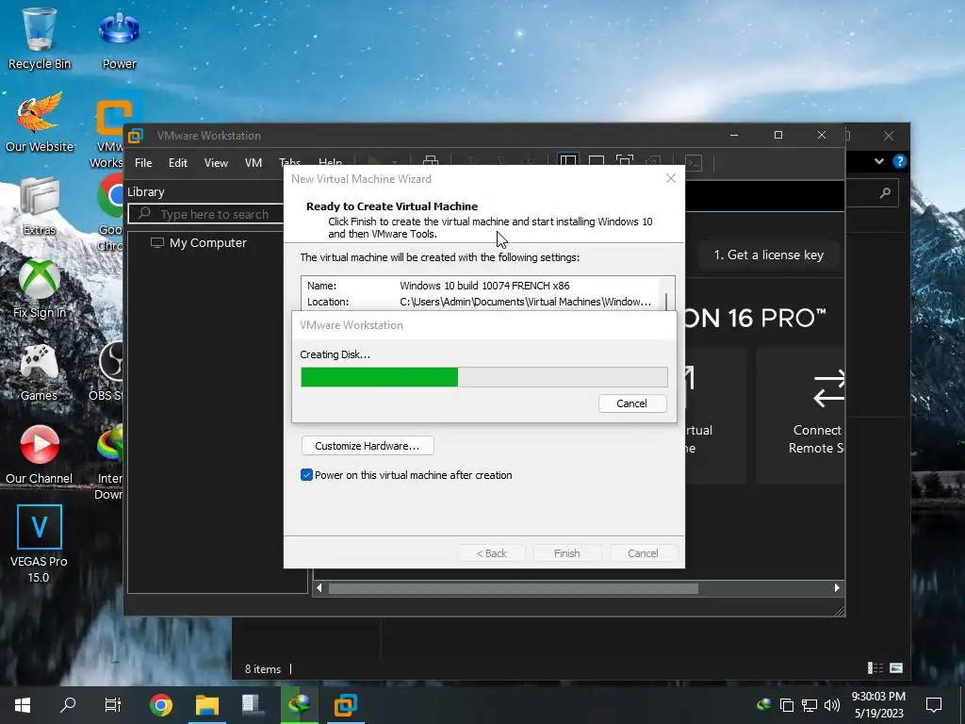
Task: Click the volume speaker tray icon
Action: [831, 705]
